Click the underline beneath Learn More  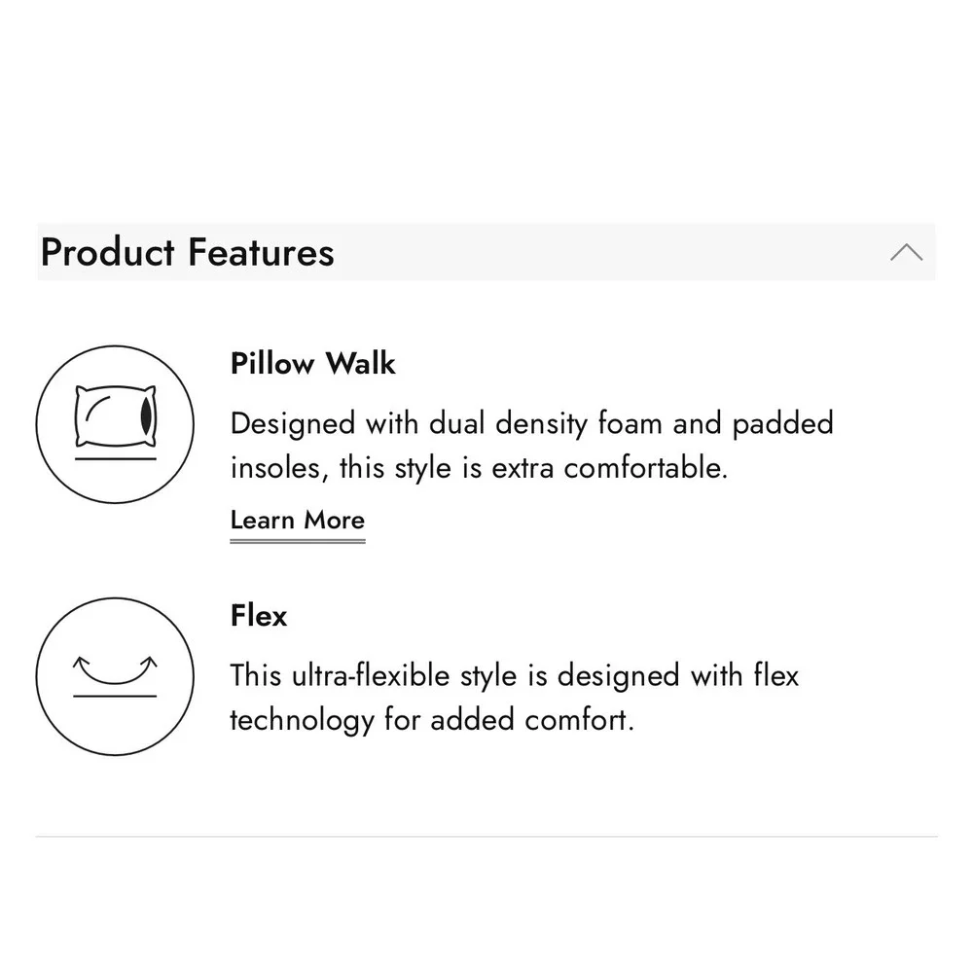[x=297, y=541]
